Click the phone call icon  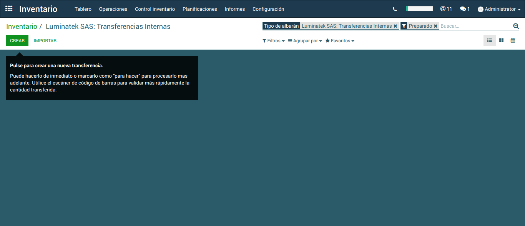tap(395, 9)
